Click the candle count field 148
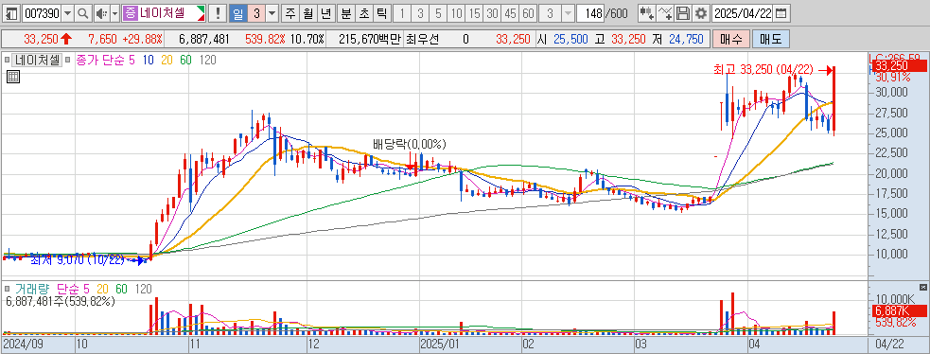 (x=590, y=13)
